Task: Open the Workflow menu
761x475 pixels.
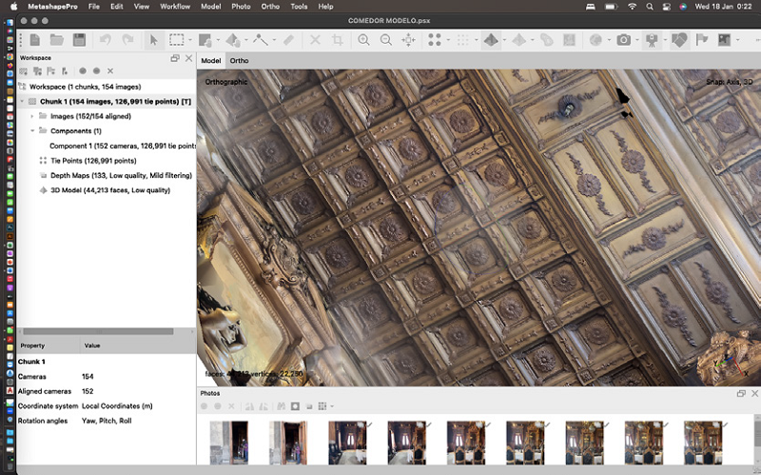Action: tap(174, 7)
